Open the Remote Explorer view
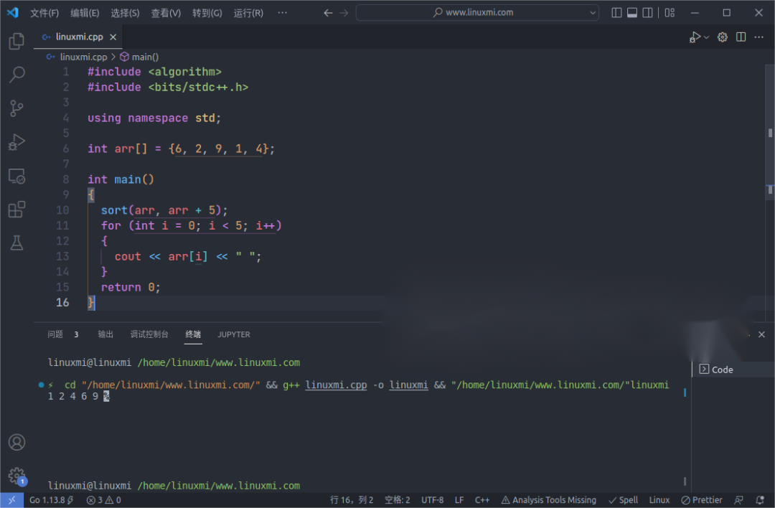The height and width of the screenshot is (508, 775). click(x=17, y=176)
